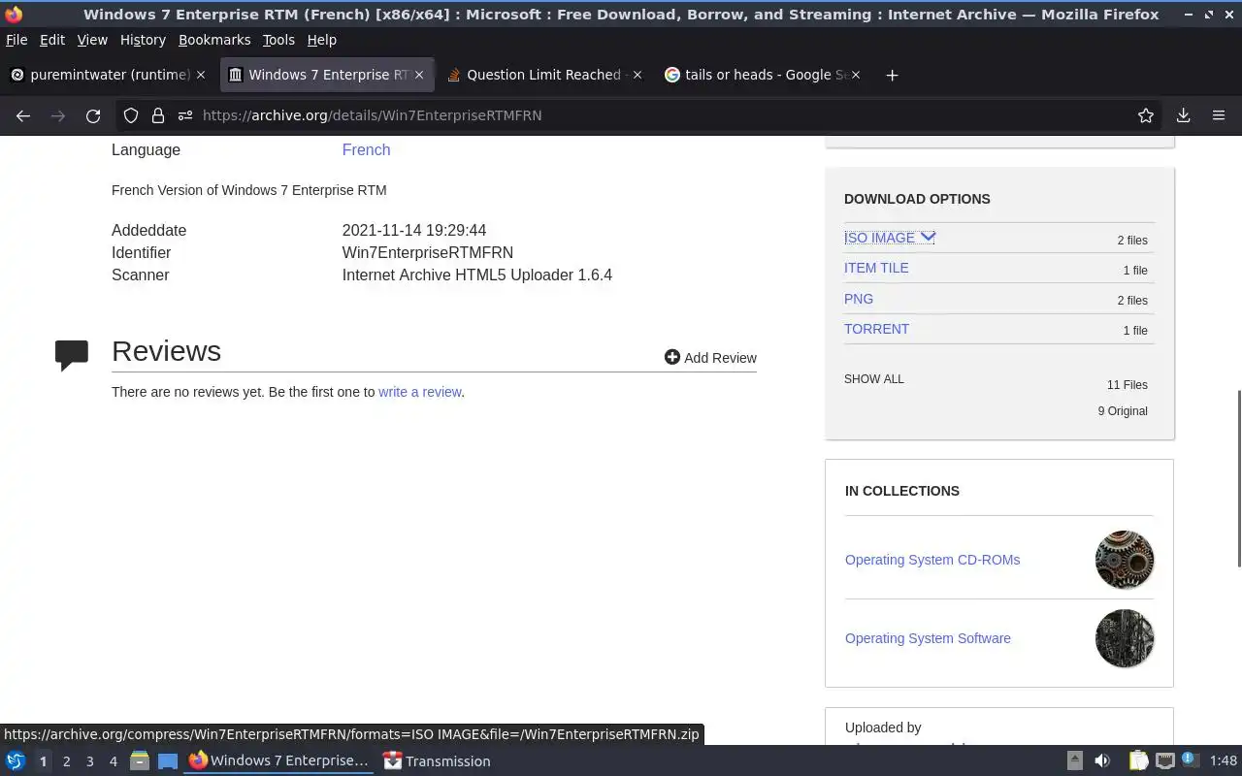Click the write a review link
The height and width of the screenshot is (776, 1242).
pyautogui.click(x=419, y=392)
